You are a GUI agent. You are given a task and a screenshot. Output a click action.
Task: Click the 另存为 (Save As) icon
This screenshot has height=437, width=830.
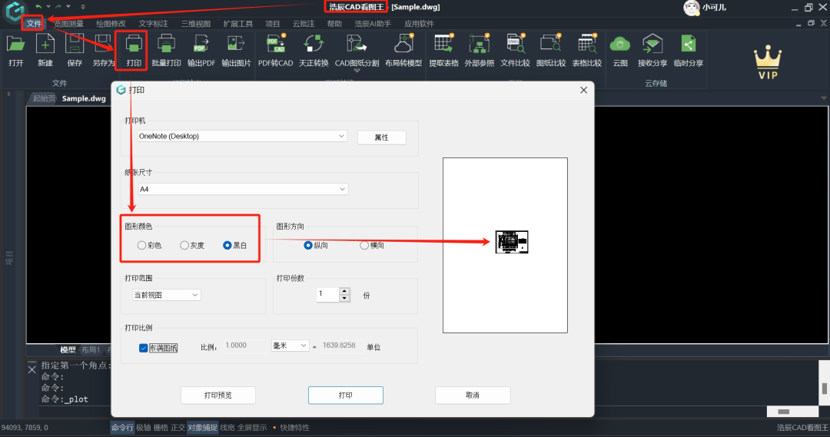pos(103,44)
